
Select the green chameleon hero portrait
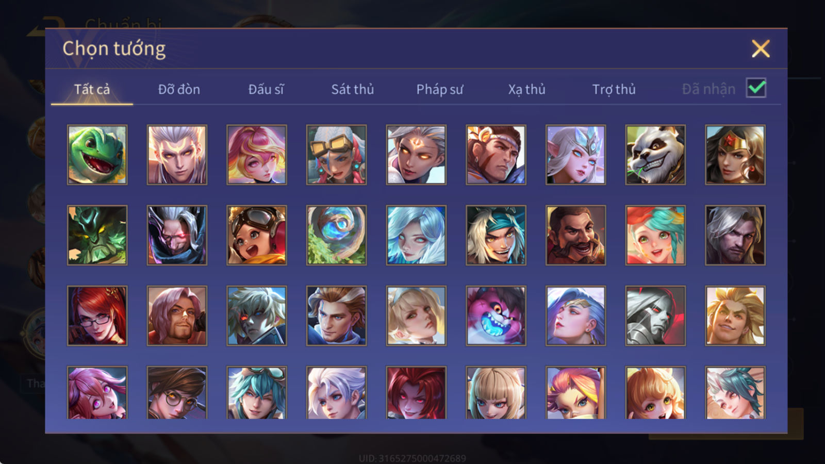point(97,155)
